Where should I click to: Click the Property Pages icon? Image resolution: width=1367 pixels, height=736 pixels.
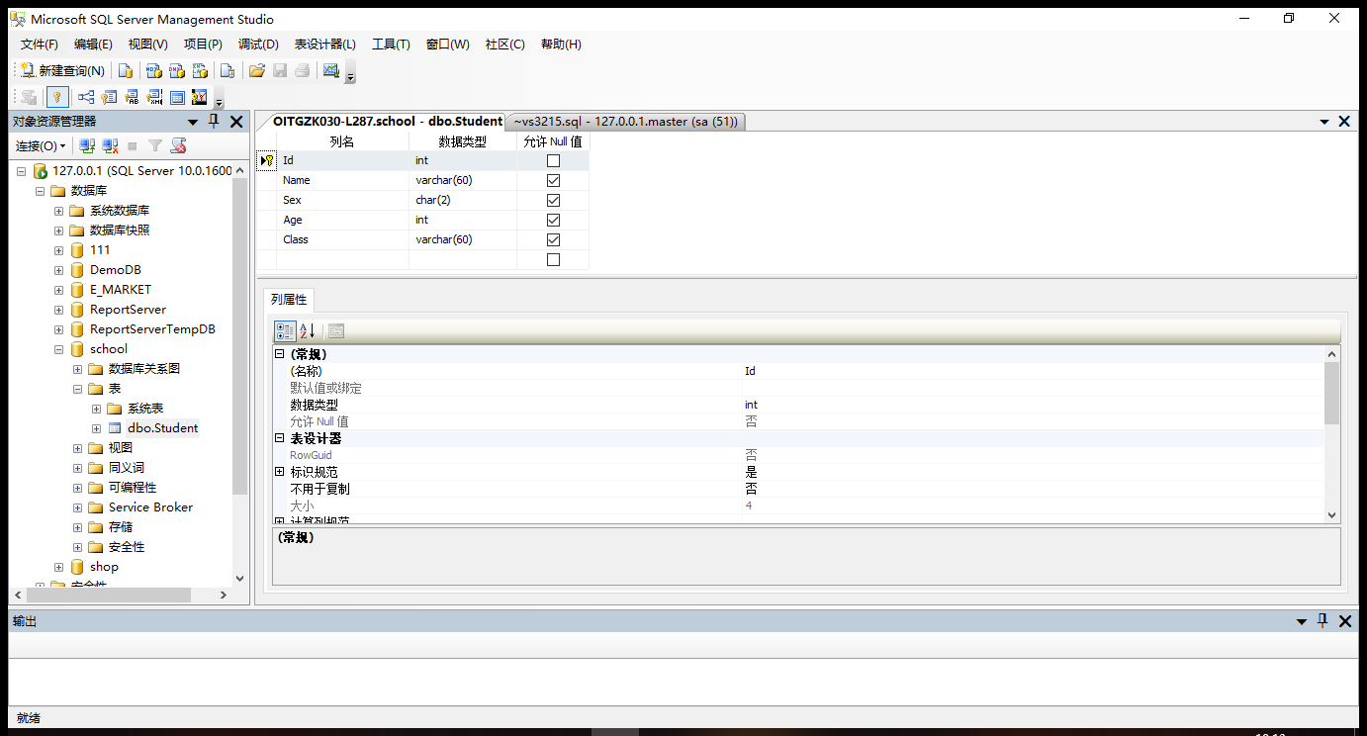click(x=336, y=331)
